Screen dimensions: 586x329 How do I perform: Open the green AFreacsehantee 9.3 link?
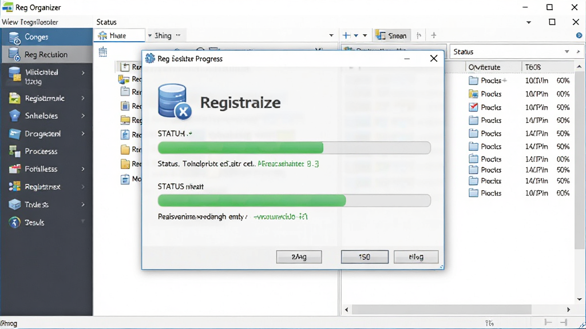(288, 164)
